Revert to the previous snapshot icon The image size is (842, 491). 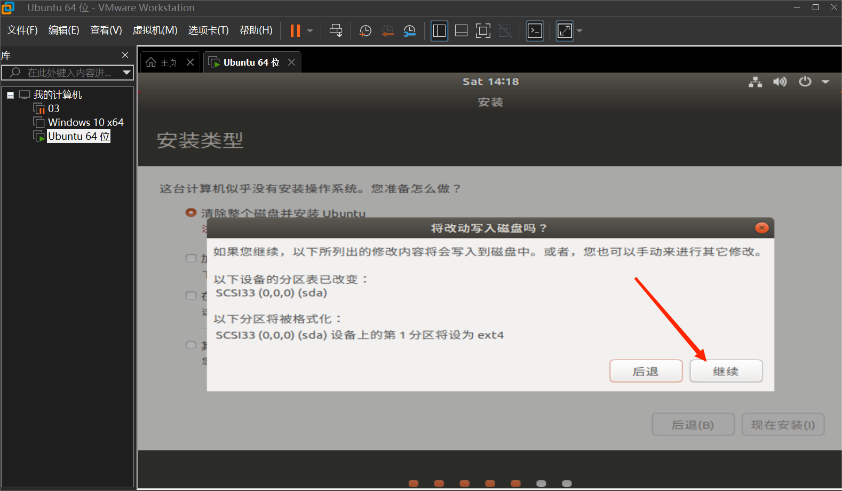point(388,31)
